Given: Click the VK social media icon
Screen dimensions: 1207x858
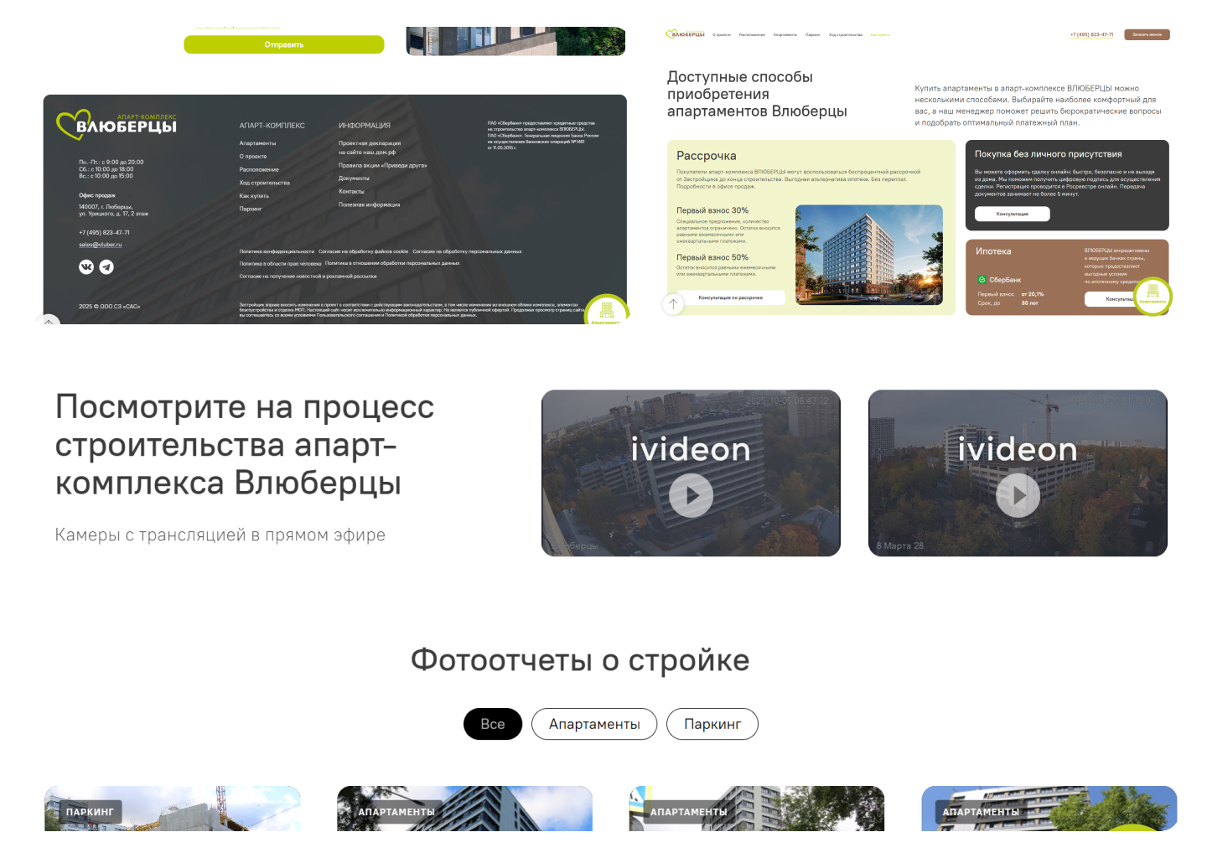Looking at the screenshot, I should [x=86, y=266].
